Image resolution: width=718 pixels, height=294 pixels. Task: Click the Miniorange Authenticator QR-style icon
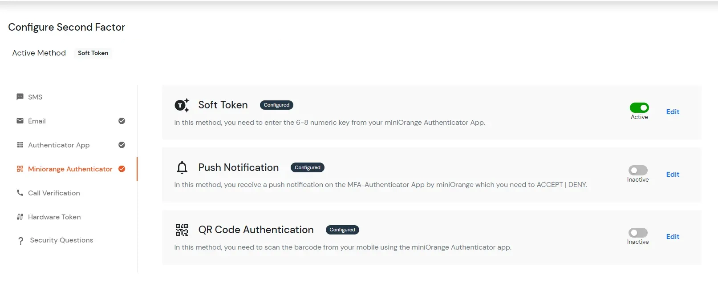point(20,169)
